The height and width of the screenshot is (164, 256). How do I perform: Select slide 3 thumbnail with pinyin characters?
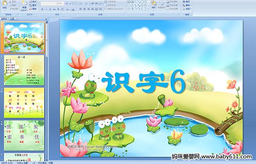(x=24, y=103)
